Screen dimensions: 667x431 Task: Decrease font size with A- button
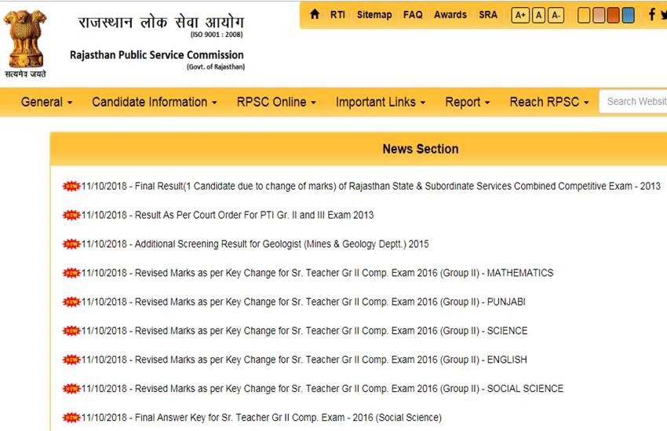click(x=556, y=16)
